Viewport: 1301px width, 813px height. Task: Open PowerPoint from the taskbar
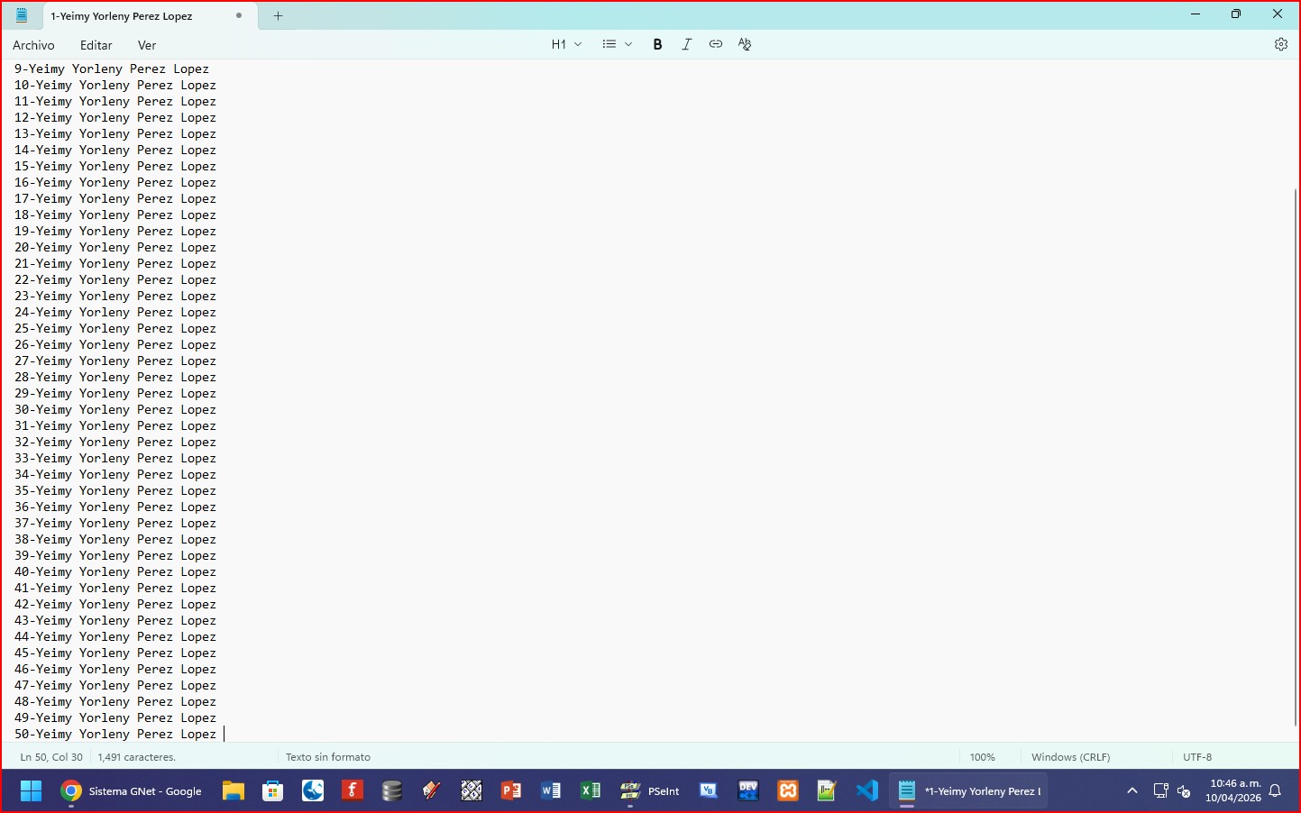pyautogui.click(x=511, y=790)
